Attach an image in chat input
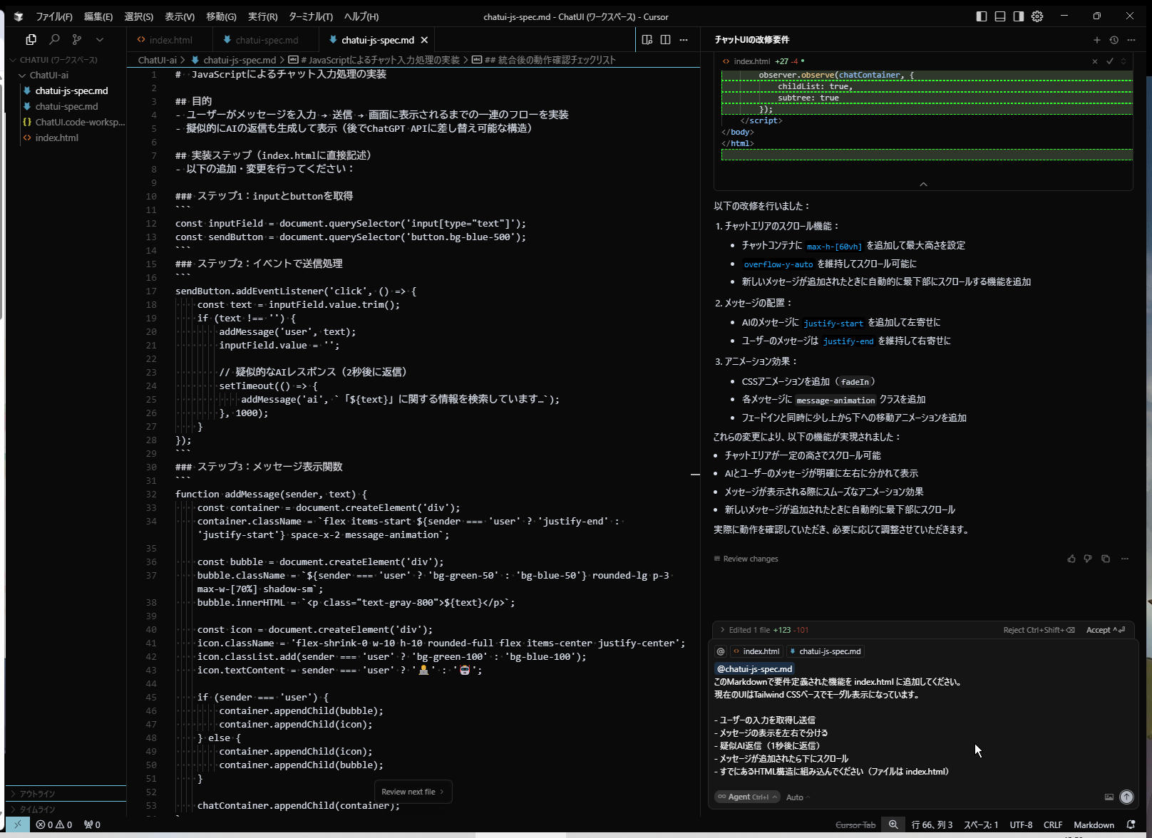Viewport: 1152px width, 838px height. [x=1109, y=797]
